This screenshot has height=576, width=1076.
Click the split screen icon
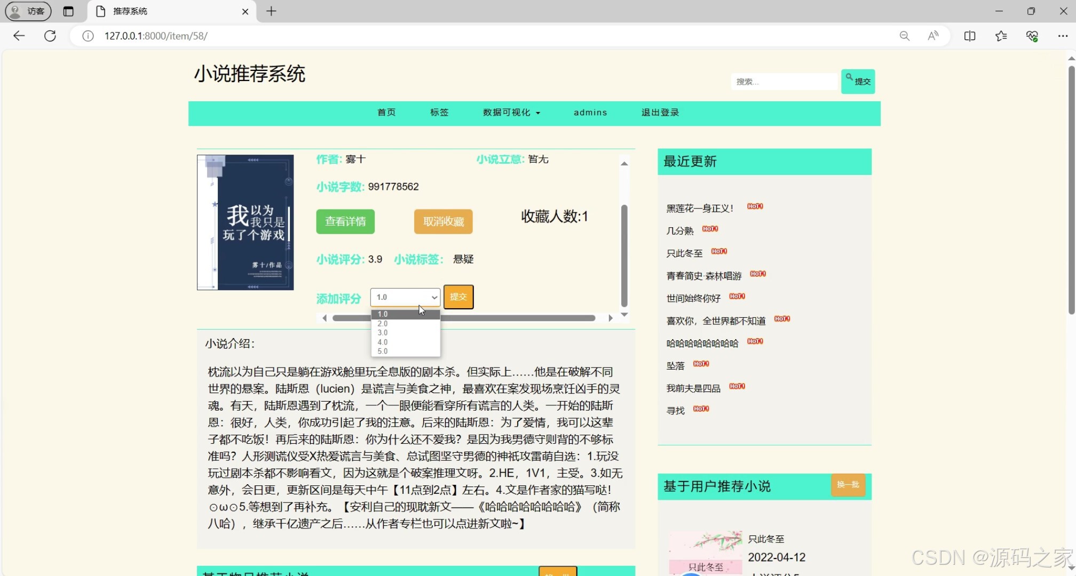pos(969,36)
